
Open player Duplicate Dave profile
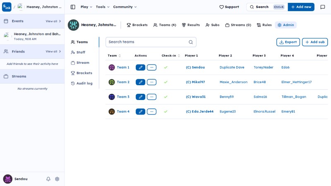pyautogui.click(x=232, y=67)
